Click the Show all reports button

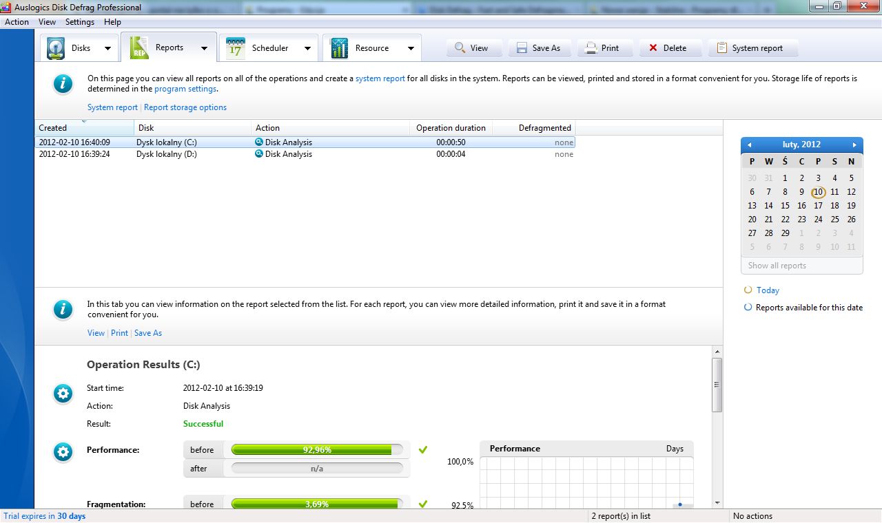802,266
